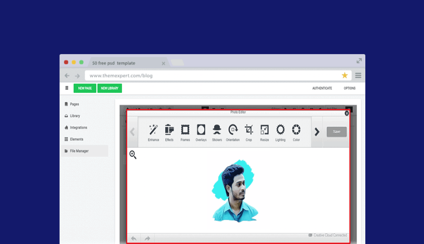Open AUTHENTICATE in the top bar
424x244 pixels.
pos(322,88)
